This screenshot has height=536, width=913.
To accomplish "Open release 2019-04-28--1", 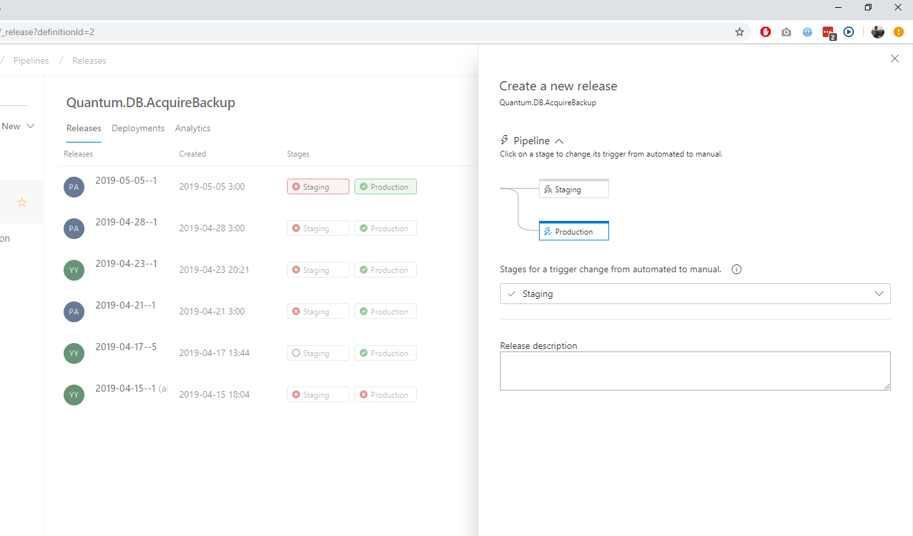I will pyautogui.click(x=126, y=222).
